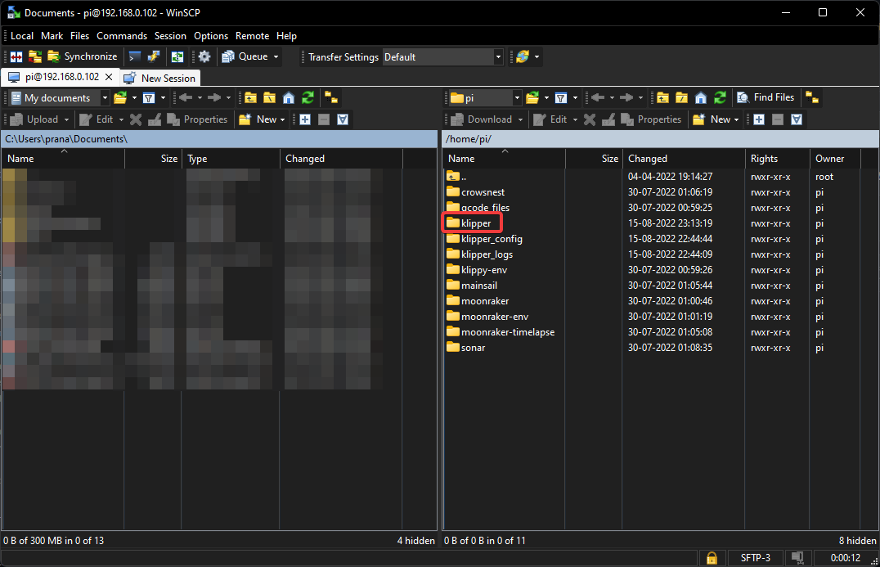Click the remote panel filter icon
Image resolution: width=880 pixels, height=567 pixels.
(x=561, y=97)
